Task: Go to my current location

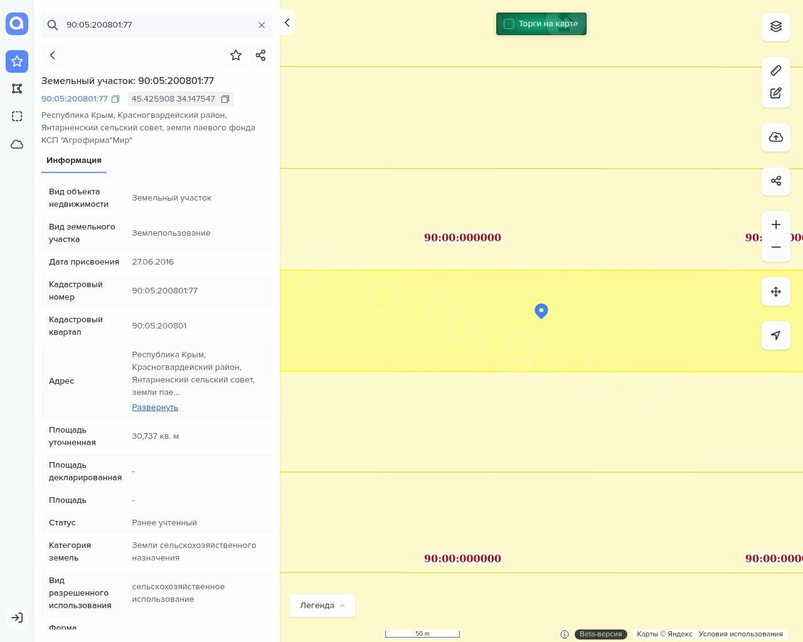Action: click(776, 335)
